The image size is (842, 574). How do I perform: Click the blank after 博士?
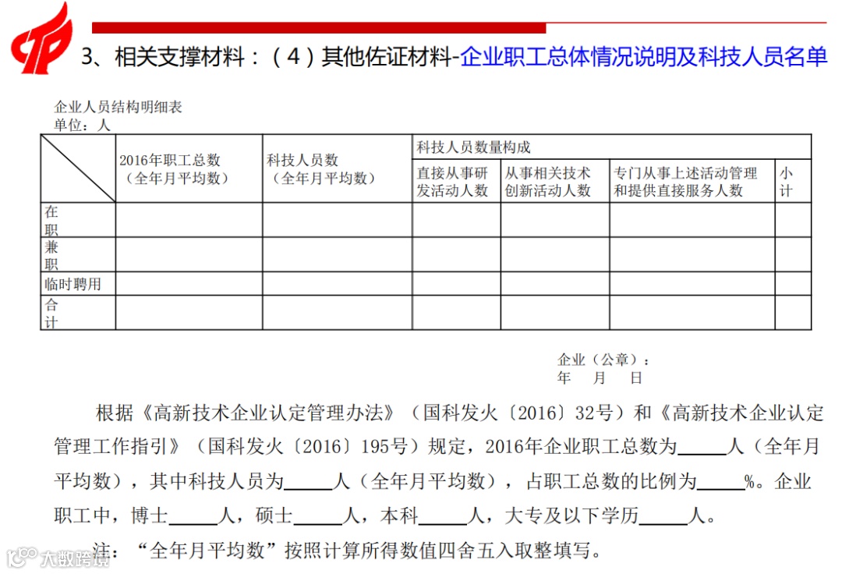click(x=193, y=518)
